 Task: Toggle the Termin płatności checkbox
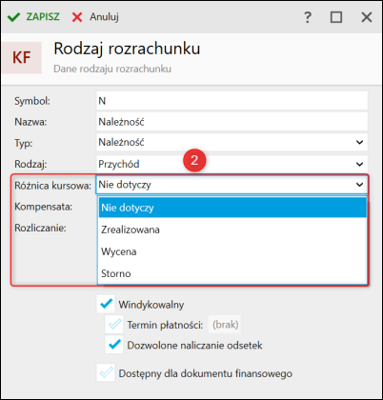(114, 325)
